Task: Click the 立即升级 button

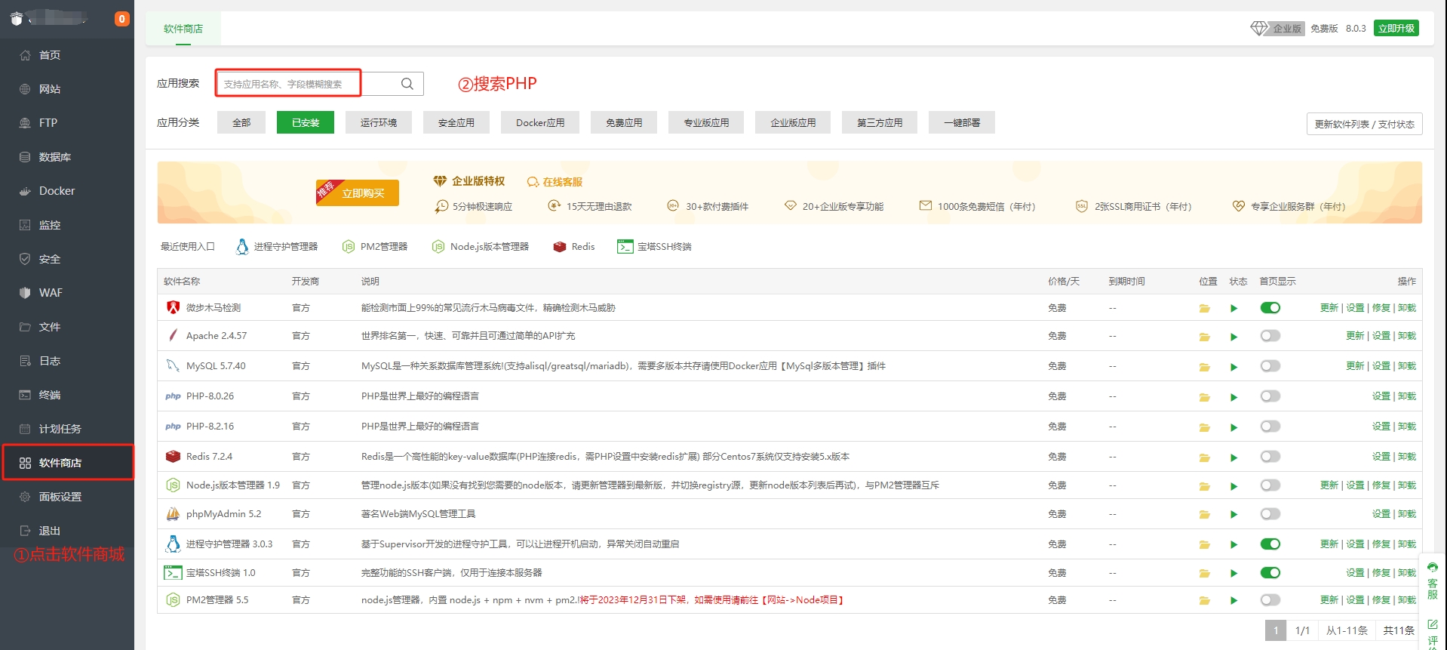Action: click(1396, 28)
